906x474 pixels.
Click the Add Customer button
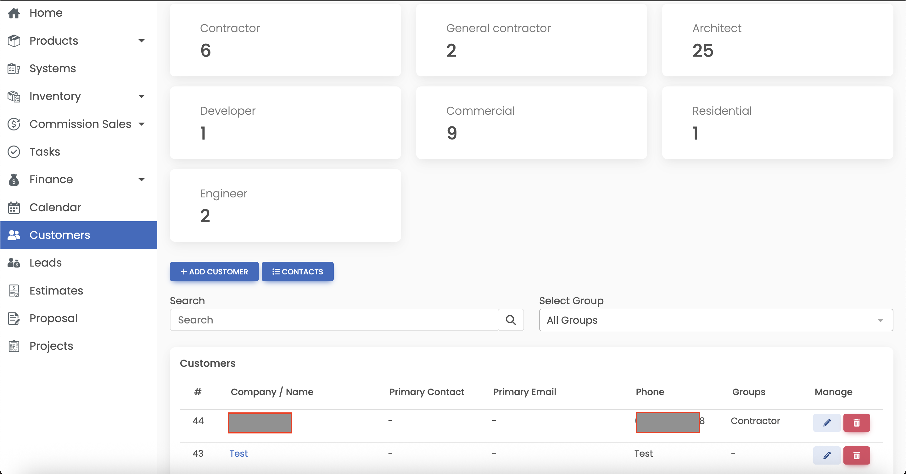point(214,272)
